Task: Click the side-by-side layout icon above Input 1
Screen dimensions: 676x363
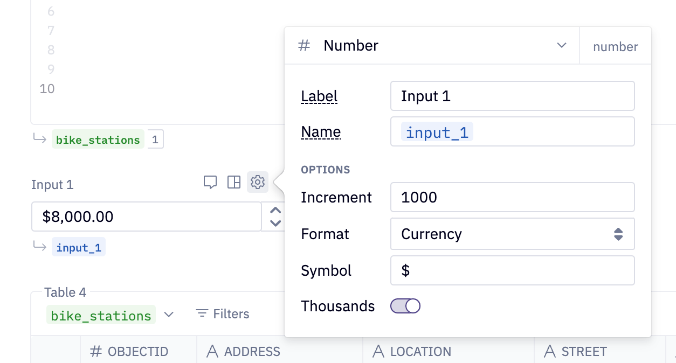Action: (x=234, y=182)
